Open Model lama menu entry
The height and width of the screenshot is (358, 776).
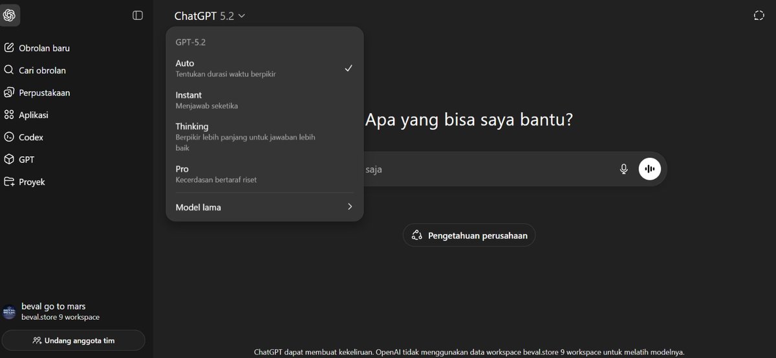(264, 207)
